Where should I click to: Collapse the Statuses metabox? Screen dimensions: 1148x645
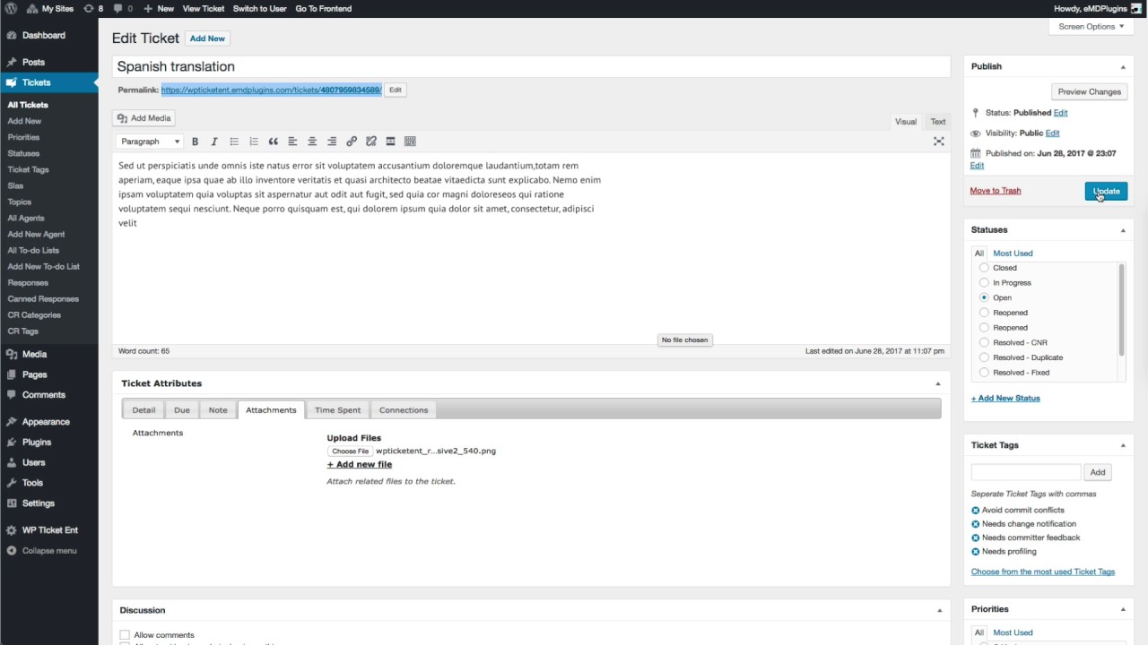click(x=1123, y=230)
